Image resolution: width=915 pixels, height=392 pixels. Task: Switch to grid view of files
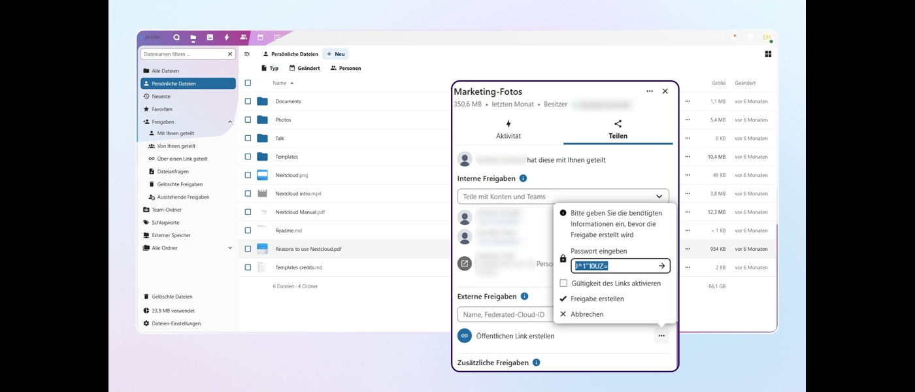click(x=768, y=54)
